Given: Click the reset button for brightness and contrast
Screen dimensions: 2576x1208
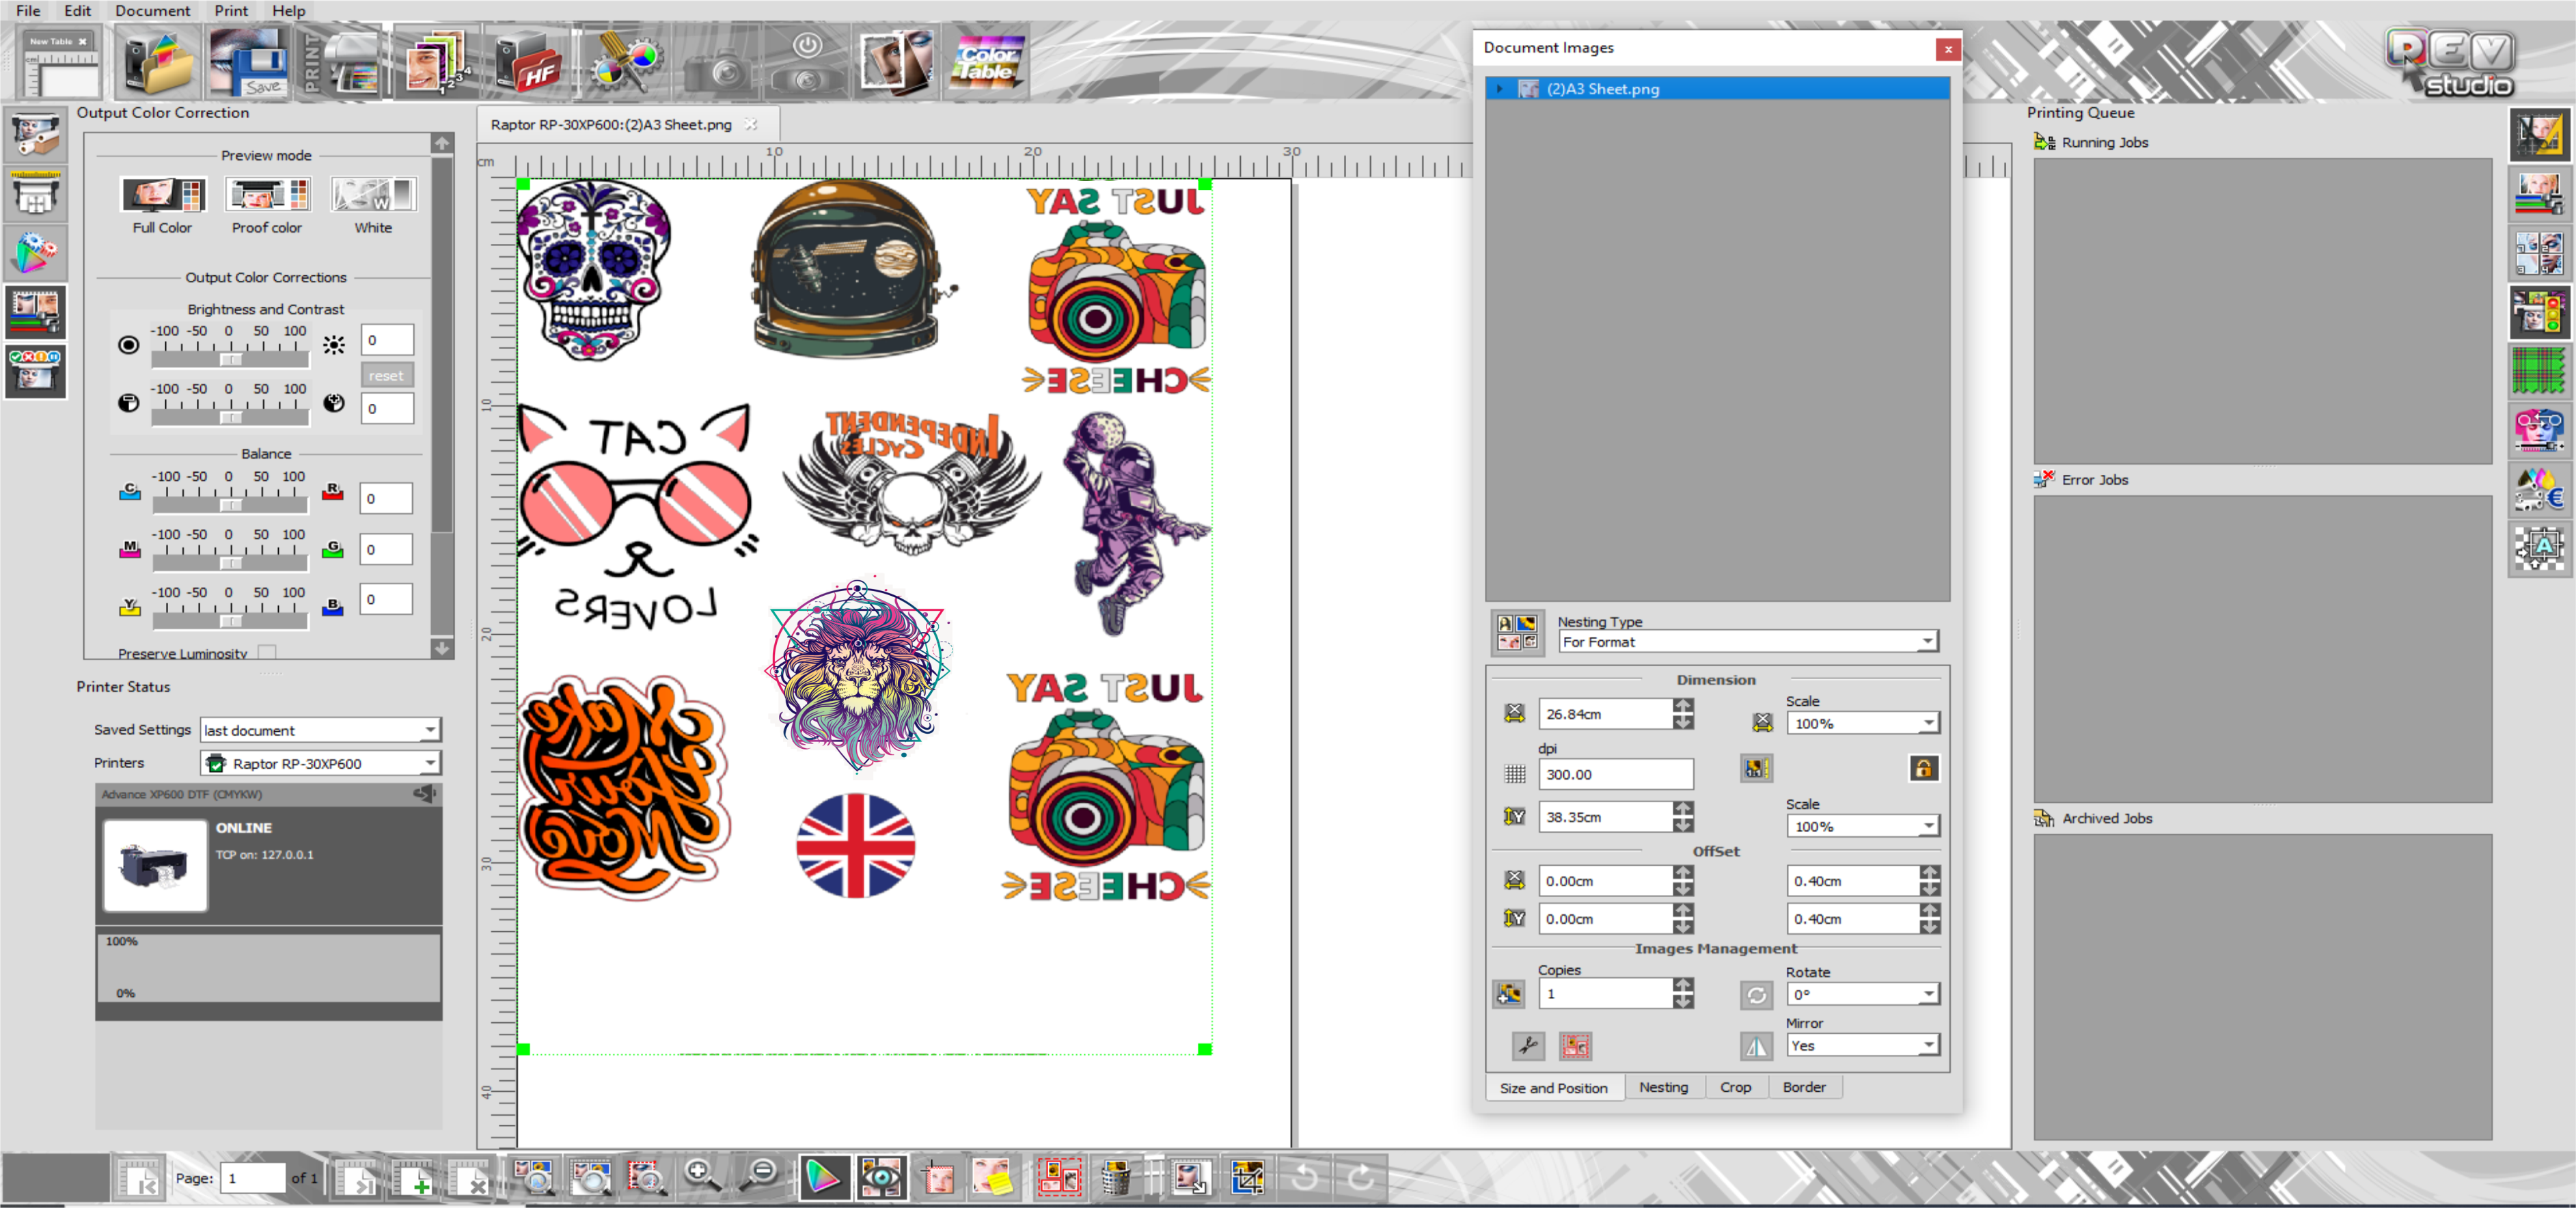Looking at the screenshot, I should (386, 376).
